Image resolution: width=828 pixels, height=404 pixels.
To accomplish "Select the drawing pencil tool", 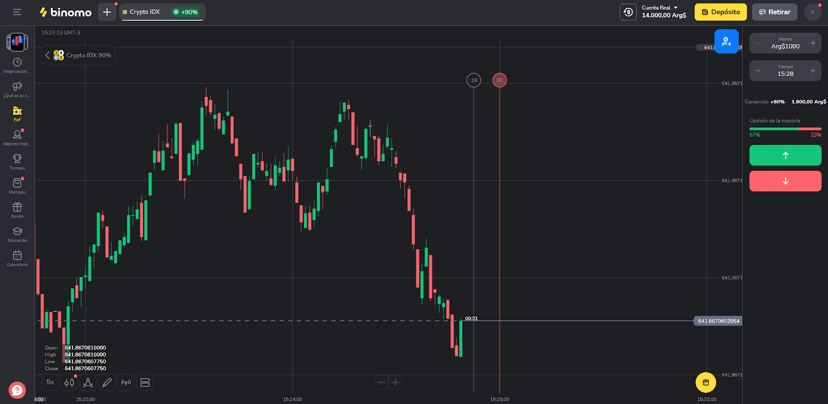I will [107, 383].
